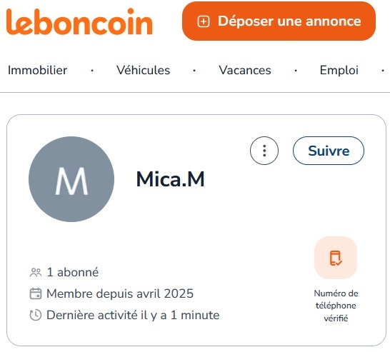Click Membre depuis avril 2025 text
Viewport: 390px width, 352px height.
120,293
